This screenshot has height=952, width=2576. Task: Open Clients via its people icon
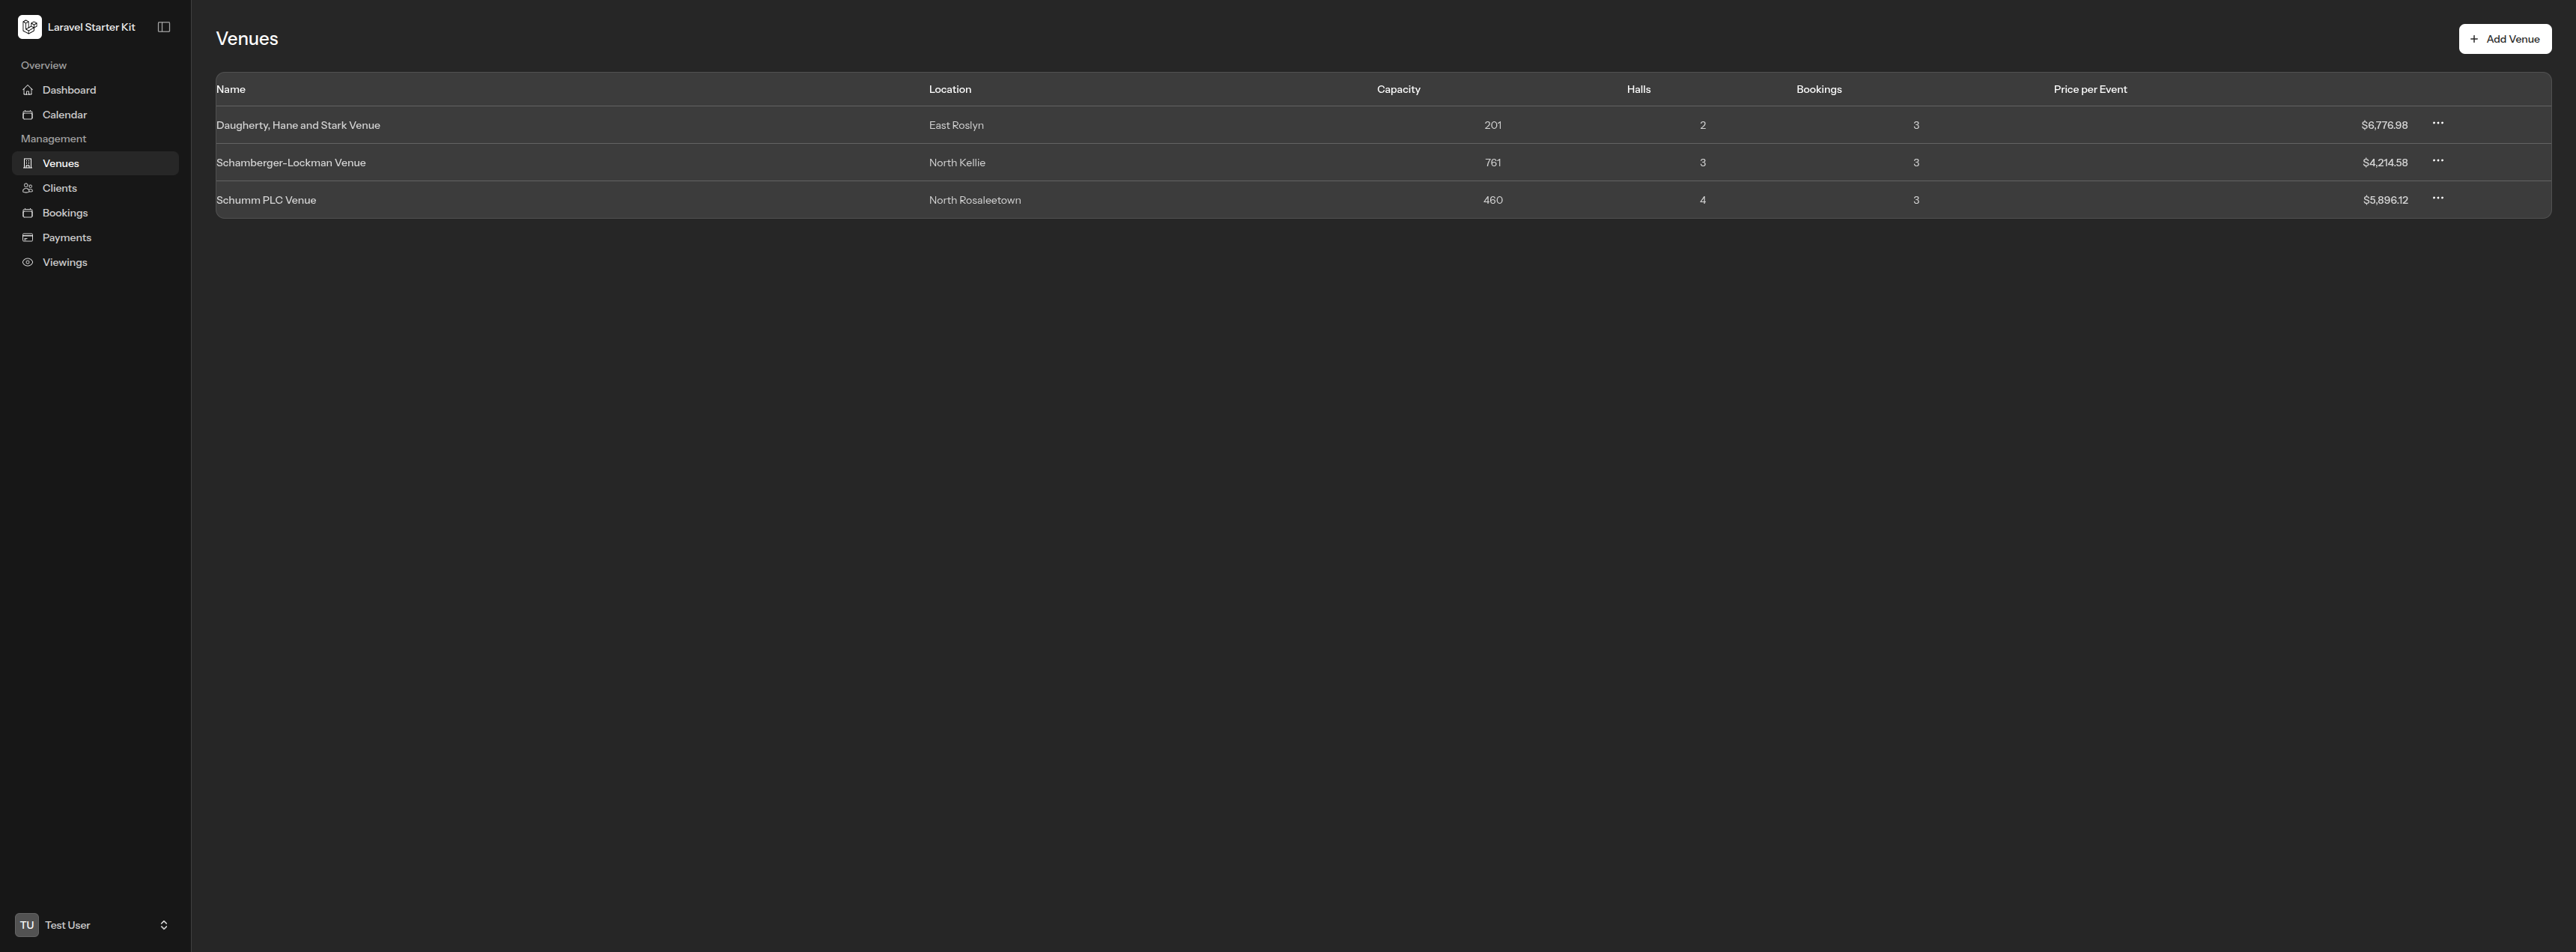coord(28,188)
